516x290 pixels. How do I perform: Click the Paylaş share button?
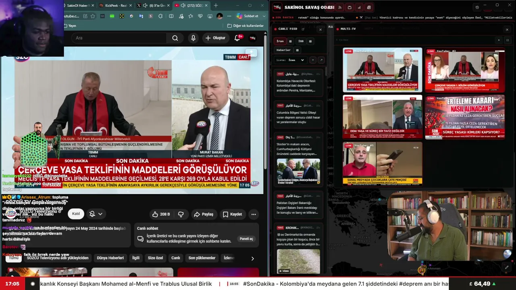204,214
